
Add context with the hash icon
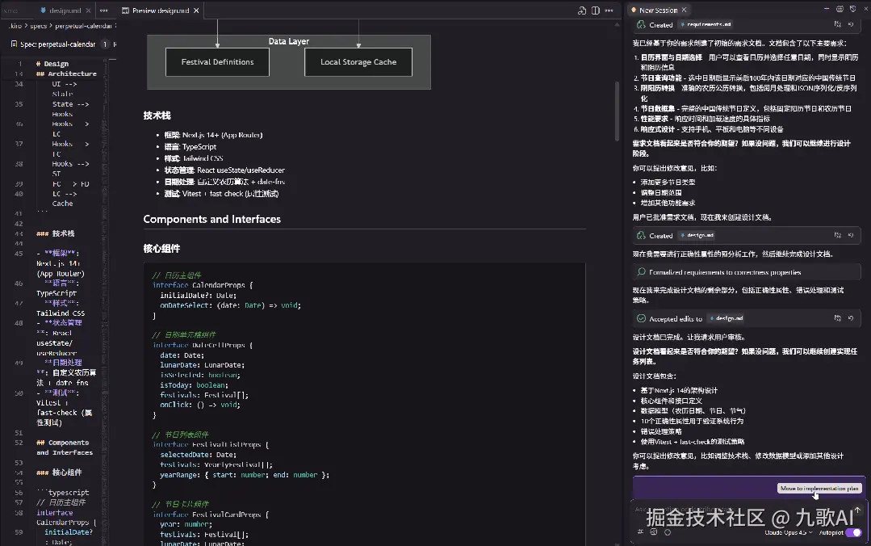640,532
